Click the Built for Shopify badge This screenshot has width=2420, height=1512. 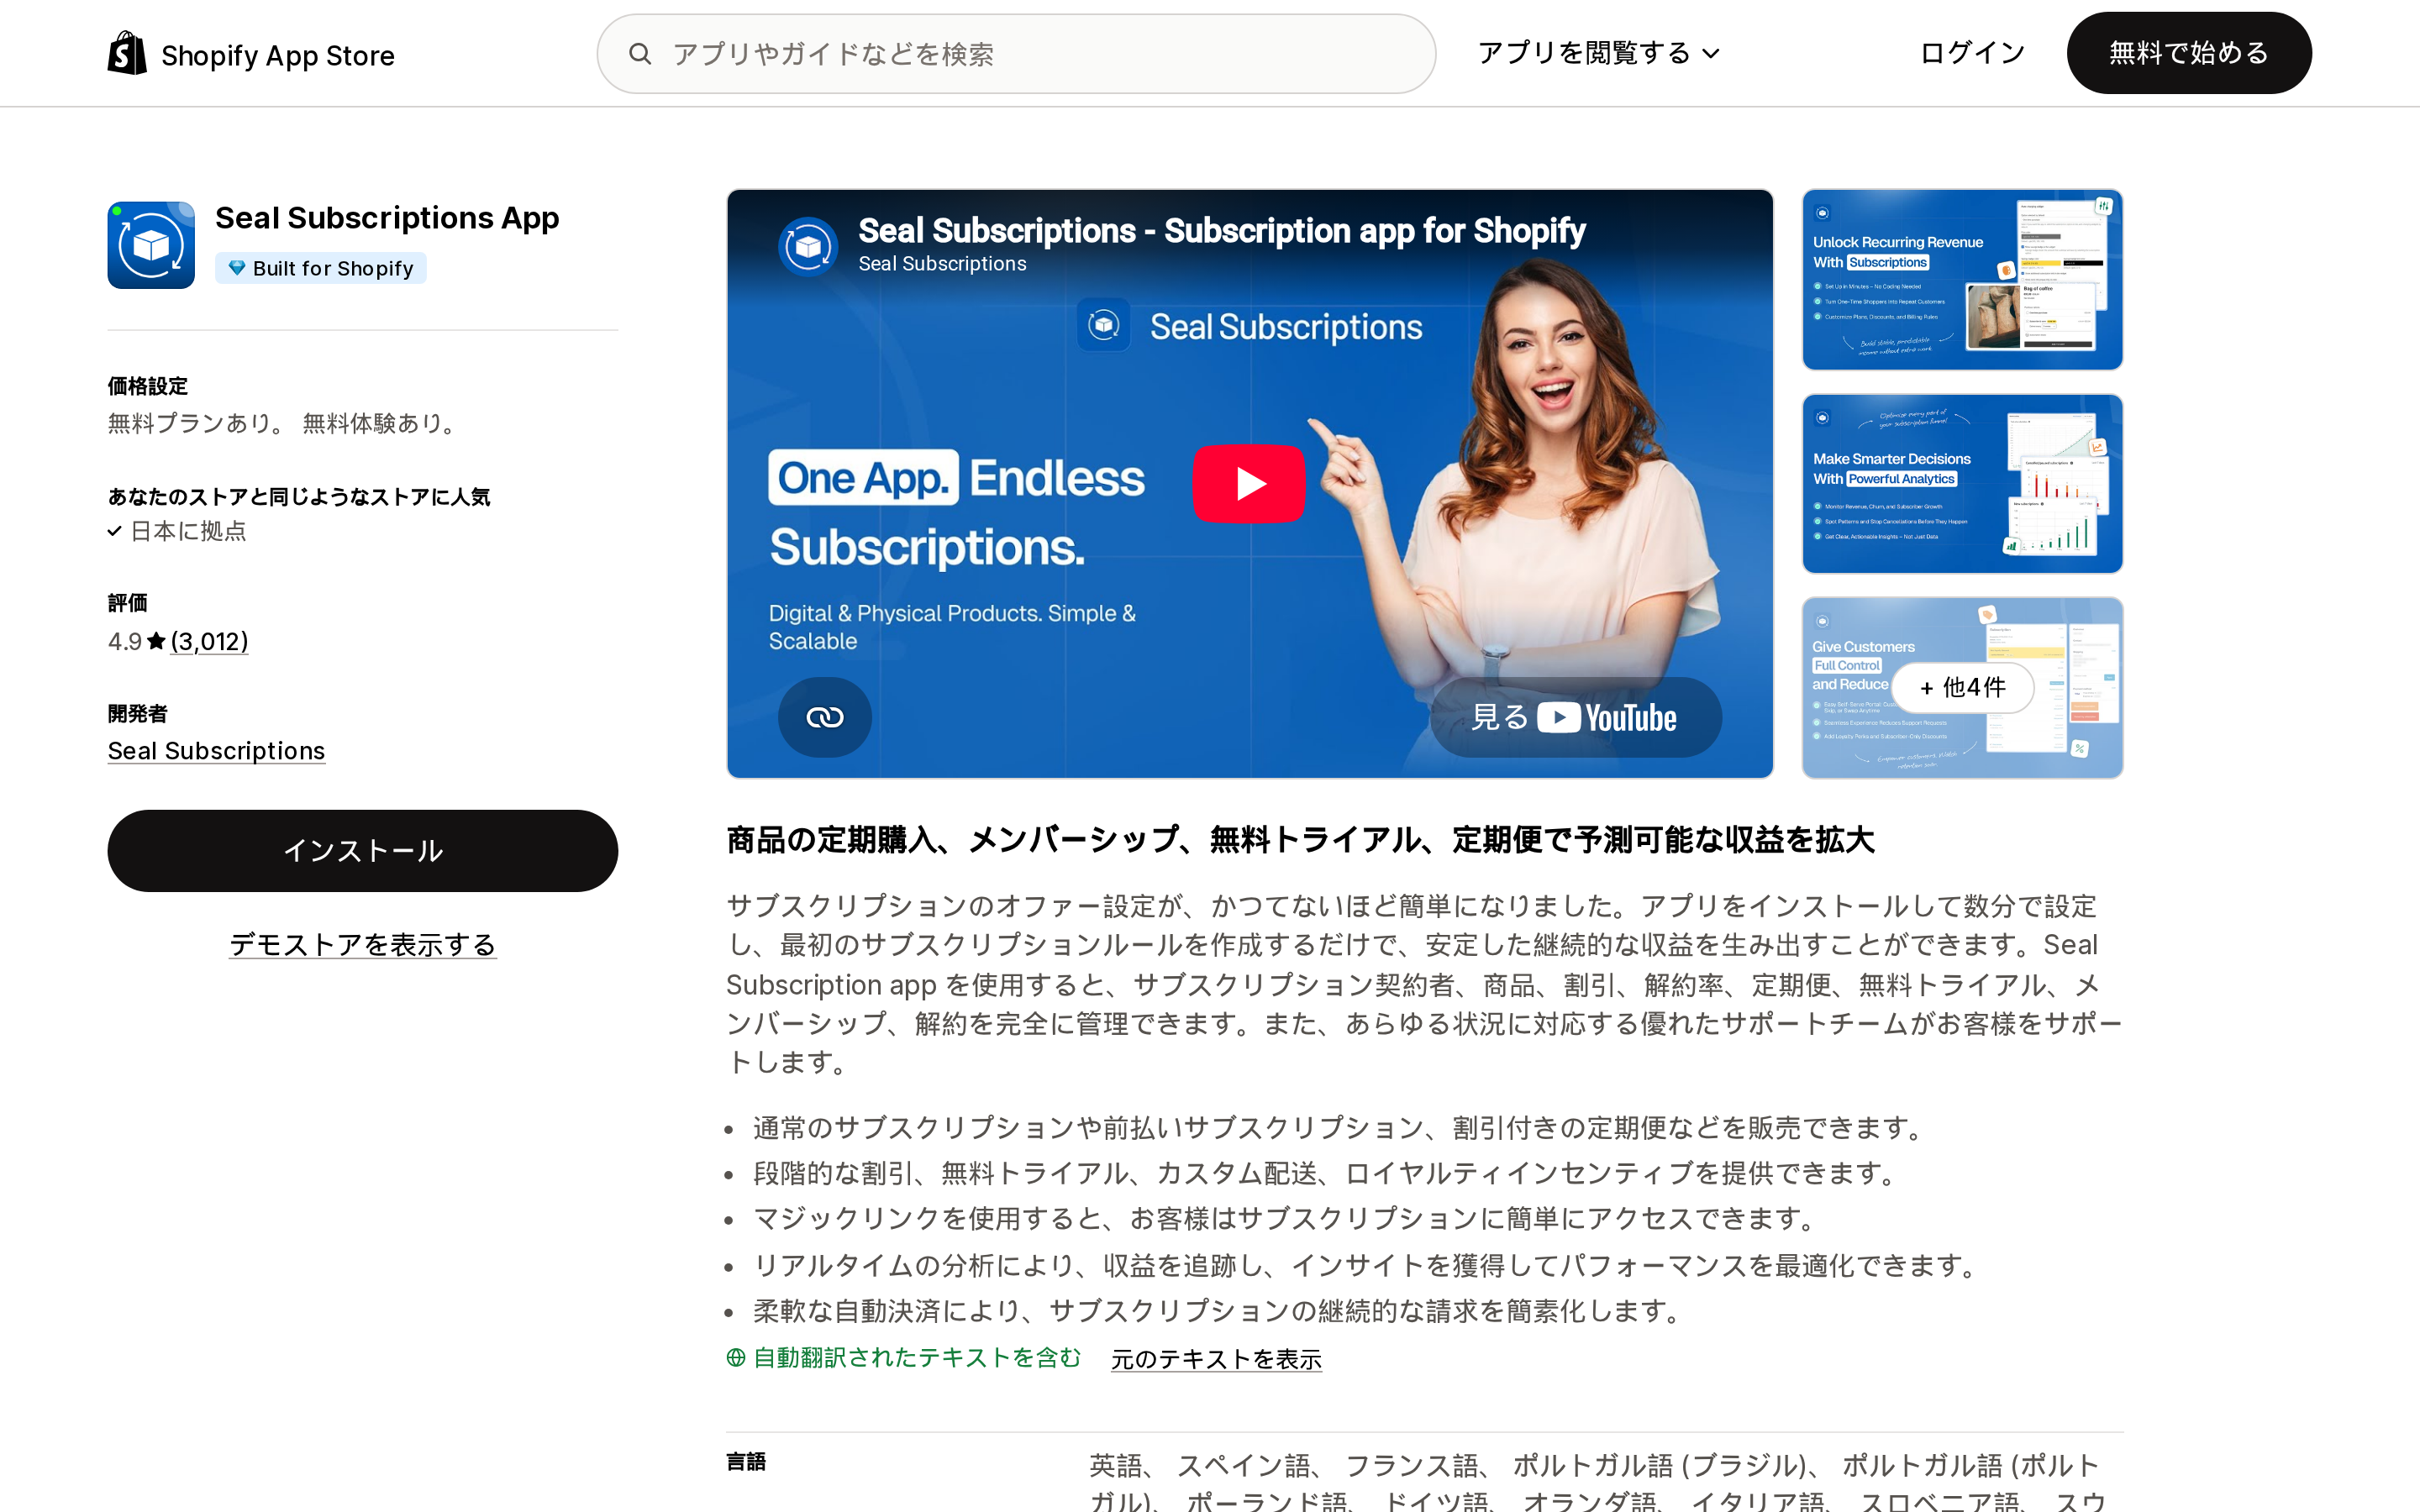coord(320,268)
